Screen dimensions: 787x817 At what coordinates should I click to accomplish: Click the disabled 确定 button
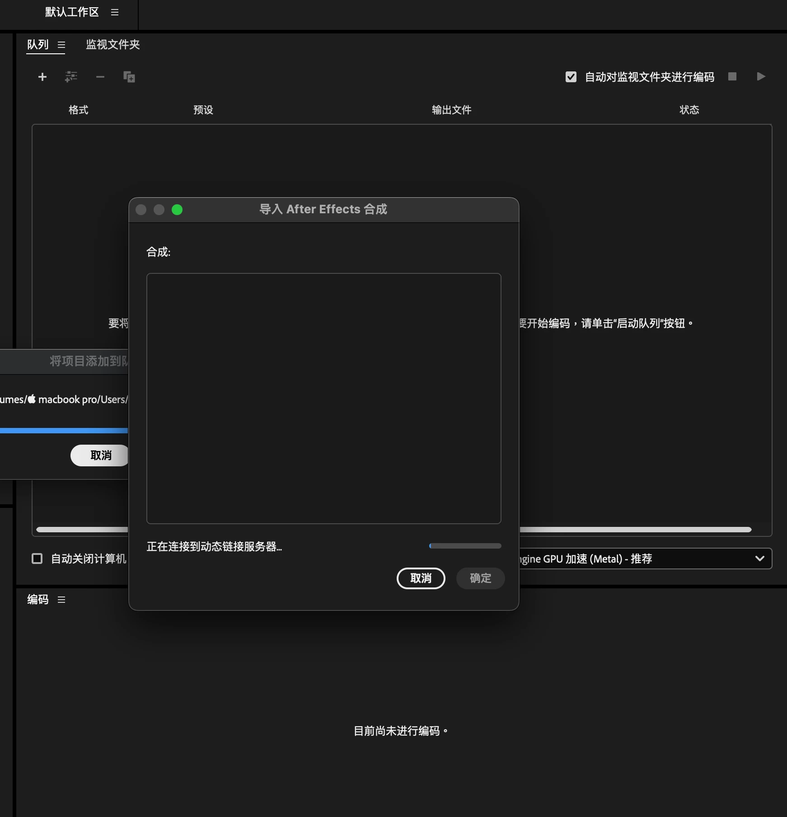[480, 578]
